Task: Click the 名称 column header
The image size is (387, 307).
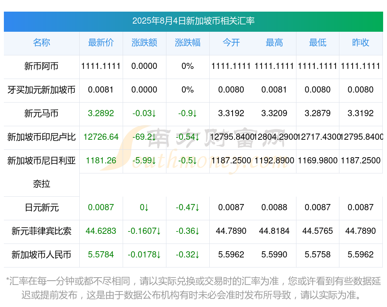Action: (41, 43)
